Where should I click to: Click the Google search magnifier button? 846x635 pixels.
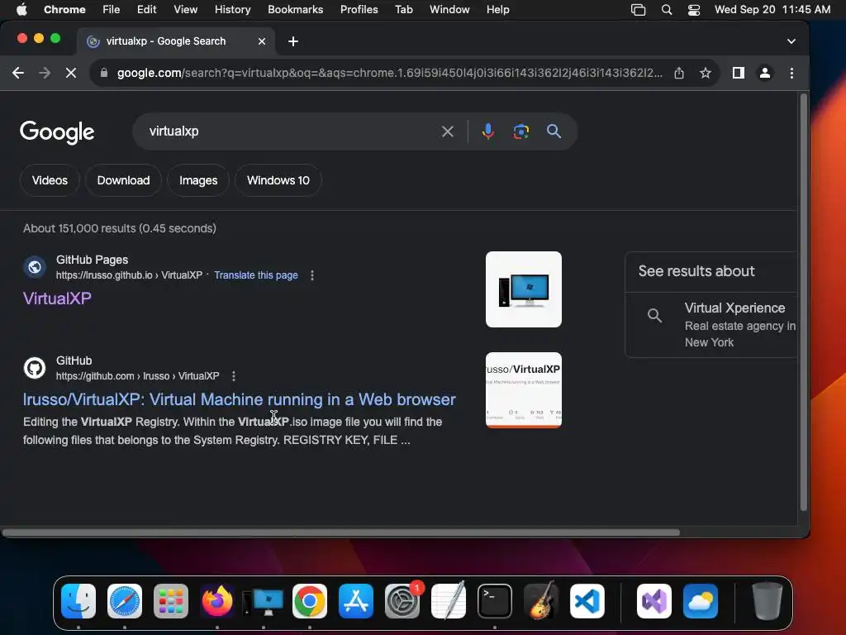click(x=554, y=131)
